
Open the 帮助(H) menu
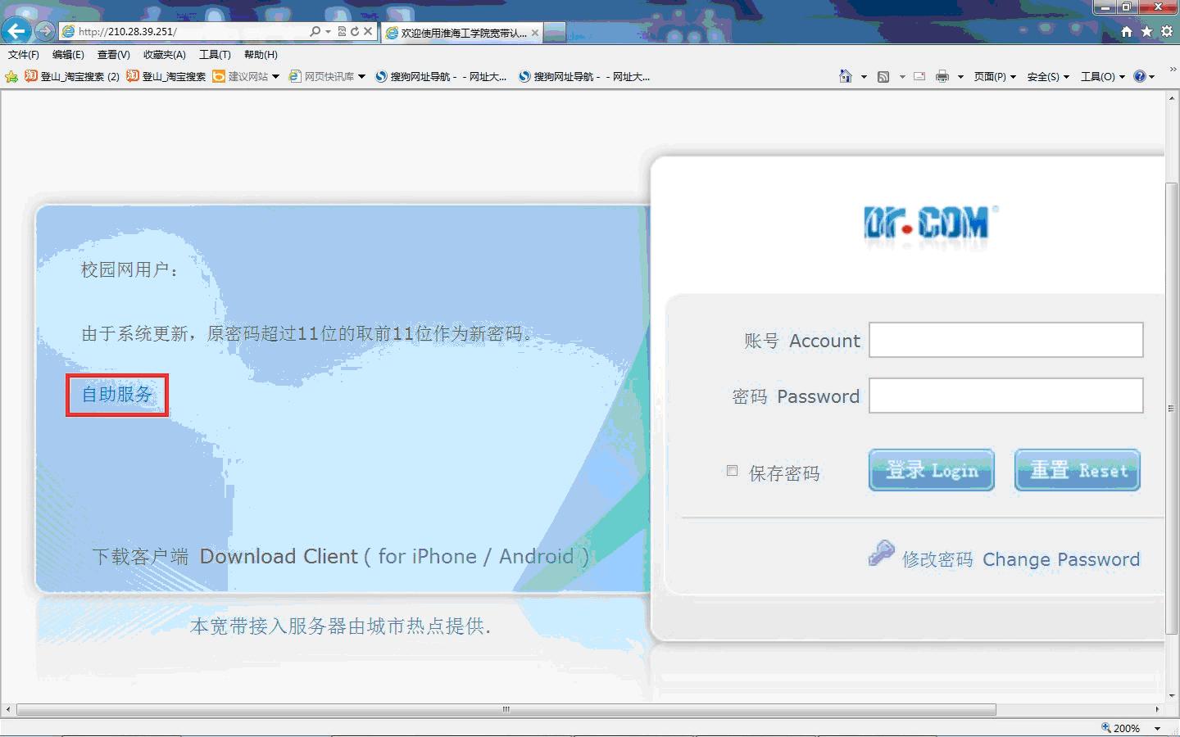pos(261,55)
